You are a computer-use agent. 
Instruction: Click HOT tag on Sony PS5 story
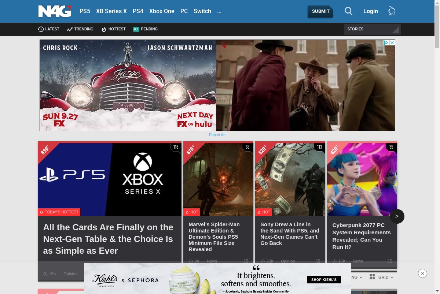point(264,212)
